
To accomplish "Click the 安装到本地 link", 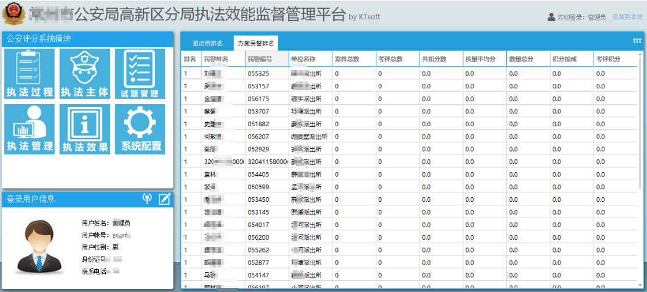I will pyautogui.click(x=627, y=17).
